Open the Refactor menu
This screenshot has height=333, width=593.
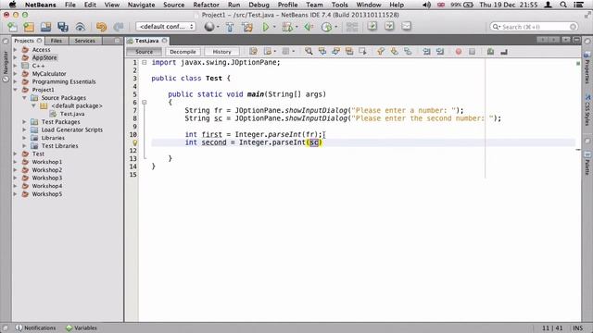(206, 5)
